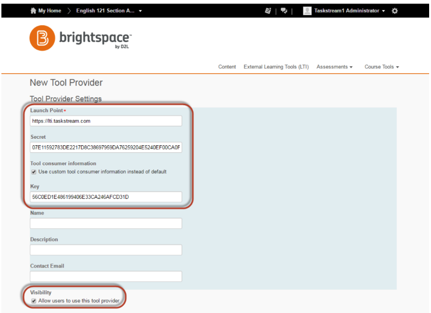Click the Tool consumer information label
Viewport: 431px width, 313px height.
coord(63,163)
